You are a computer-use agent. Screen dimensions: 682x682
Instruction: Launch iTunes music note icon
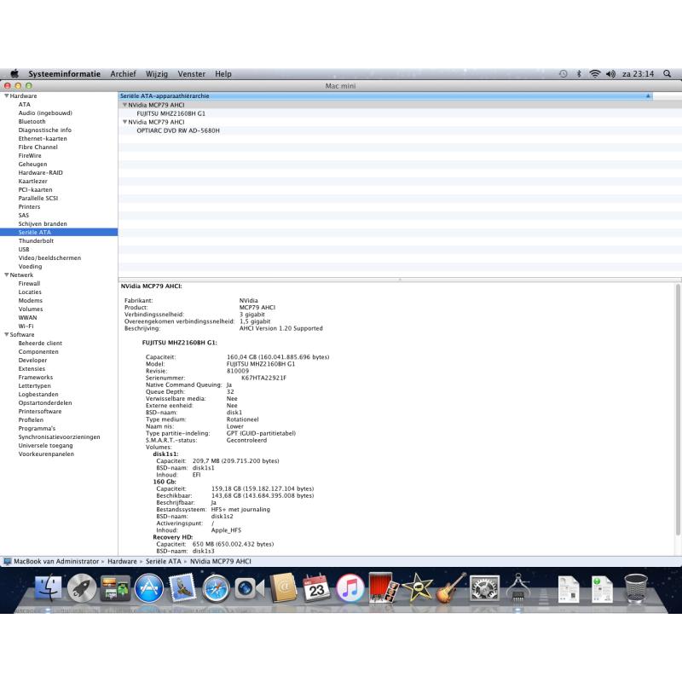pyautogui.click(x=350, y=587)
